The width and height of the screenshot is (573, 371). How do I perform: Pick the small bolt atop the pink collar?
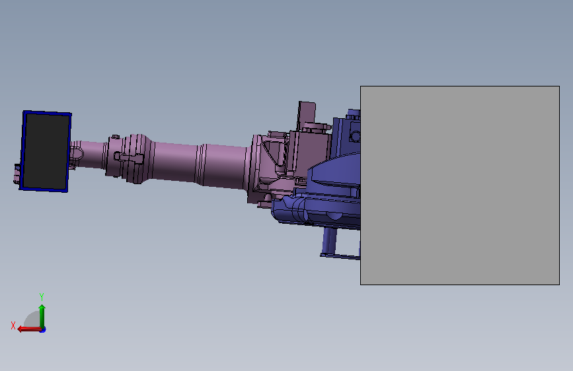click(x=115, y=137)
